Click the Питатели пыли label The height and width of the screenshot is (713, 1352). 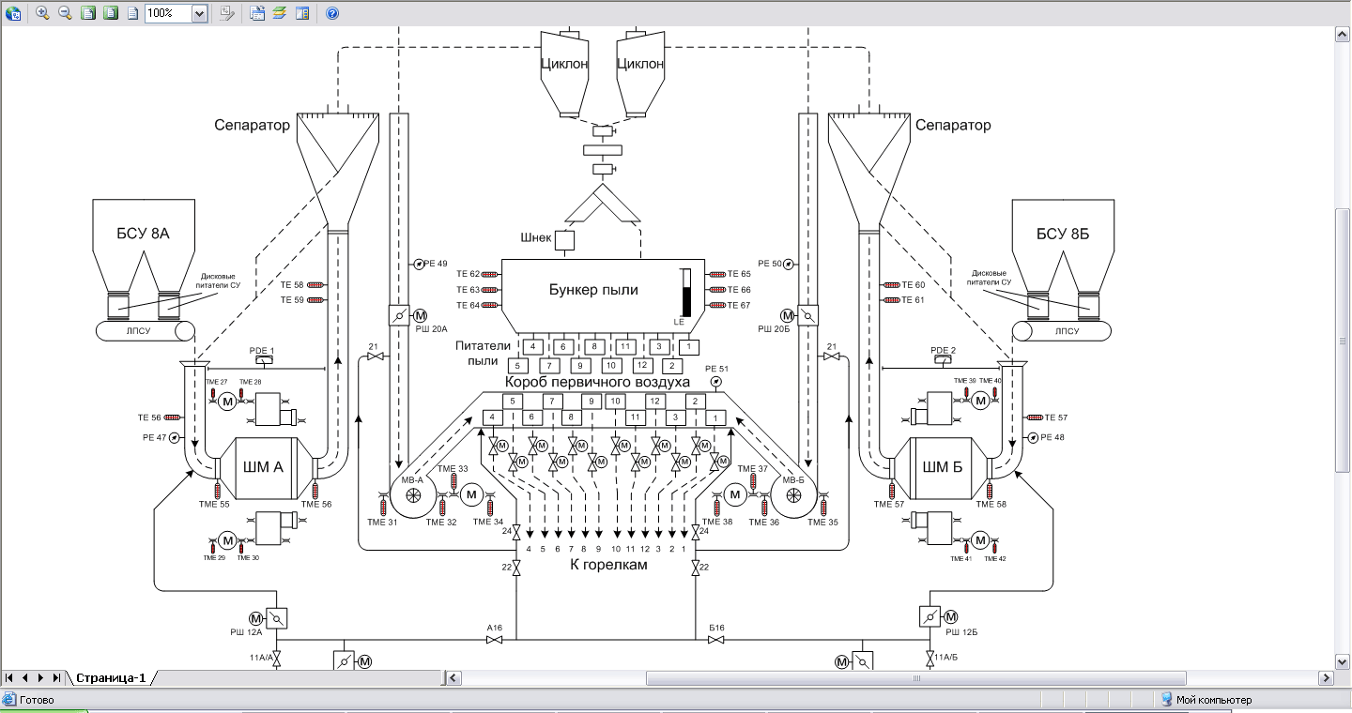point(484,353)
